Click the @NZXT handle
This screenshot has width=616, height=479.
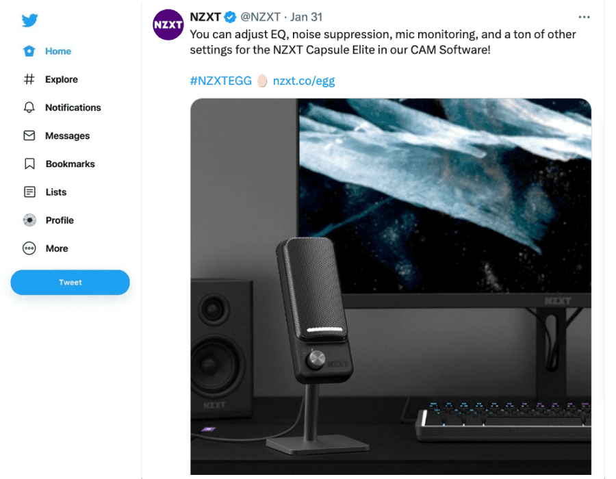[260, 17]
